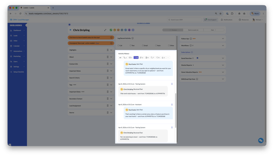The image size is (274, 156).
Task: Select the Note radio button
Action: tap(156, 45)
